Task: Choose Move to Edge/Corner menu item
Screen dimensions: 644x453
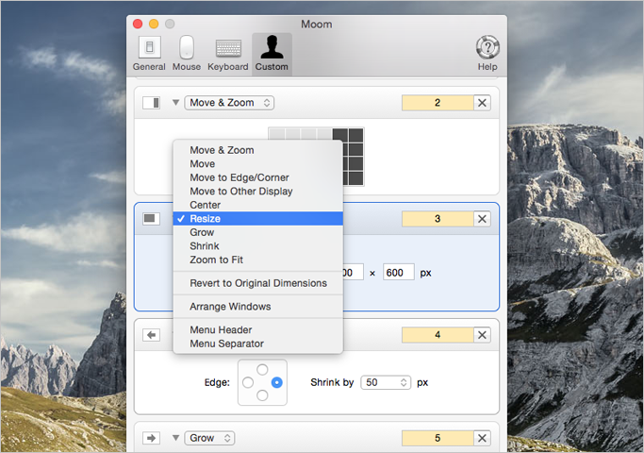Action: [258, 177]
